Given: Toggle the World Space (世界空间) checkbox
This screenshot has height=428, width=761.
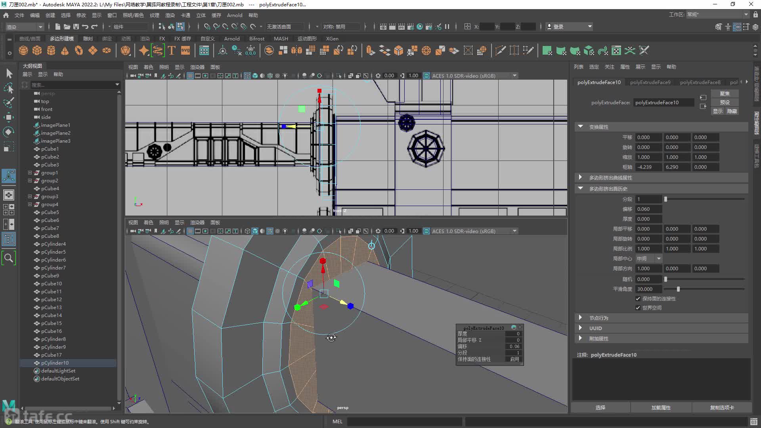Looking at the screenshot, I should (638, 308).
